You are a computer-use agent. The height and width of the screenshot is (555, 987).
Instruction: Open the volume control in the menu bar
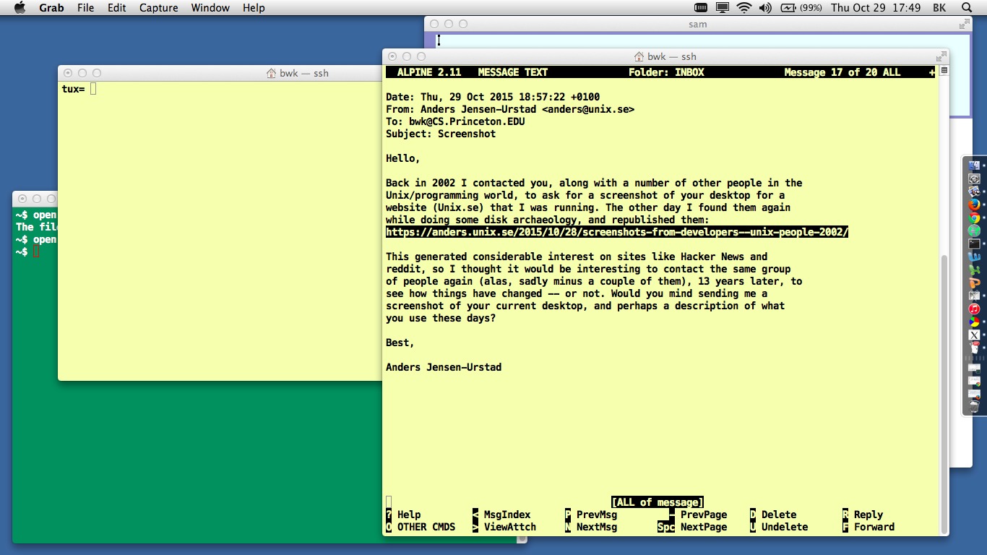tap(765, 8)
